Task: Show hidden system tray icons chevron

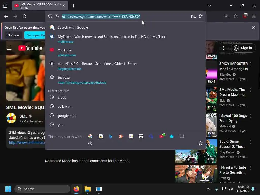Action: pyautogui.click(x=208, y=189)
